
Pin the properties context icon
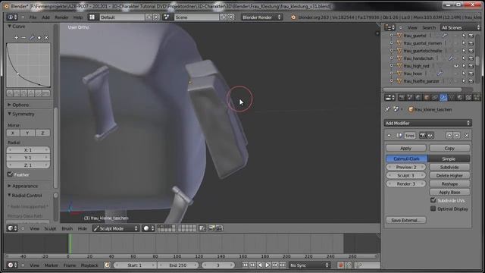[x=387, y=109]
